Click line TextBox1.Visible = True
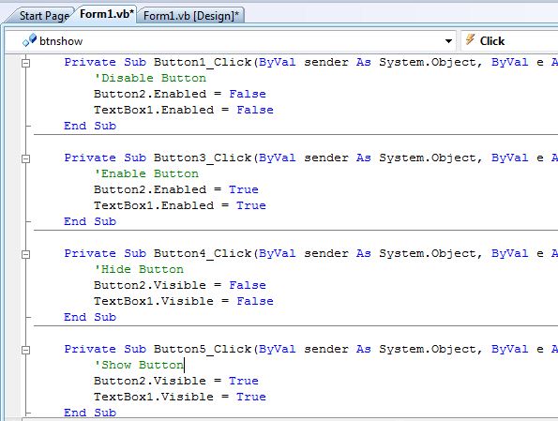 [180, 398]
